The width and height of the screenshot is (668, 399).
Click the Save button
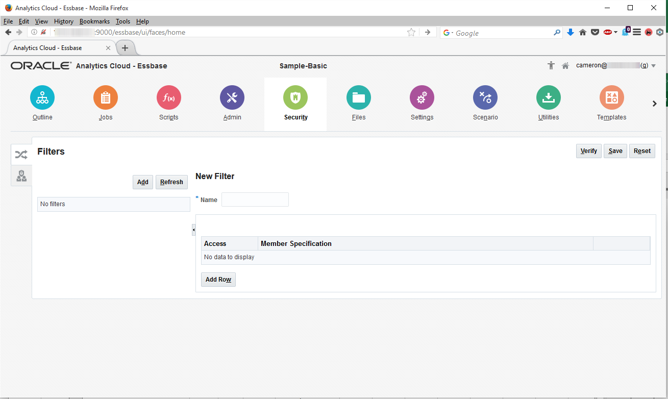pyautogui.click(x=615, y=151)
